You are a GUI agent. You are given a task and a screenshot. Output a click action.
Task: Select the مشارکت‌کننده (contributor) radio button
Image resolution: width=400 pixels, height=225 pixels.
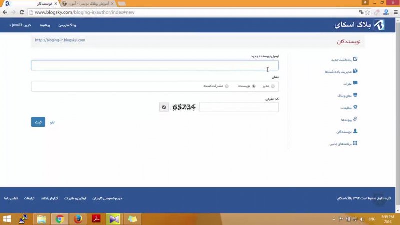227,86
